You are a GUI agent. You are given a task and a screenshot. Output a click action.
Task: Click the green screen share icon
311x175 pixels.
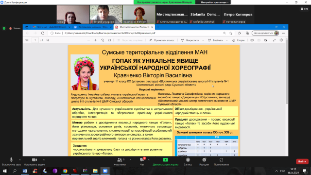coord(165,160)
